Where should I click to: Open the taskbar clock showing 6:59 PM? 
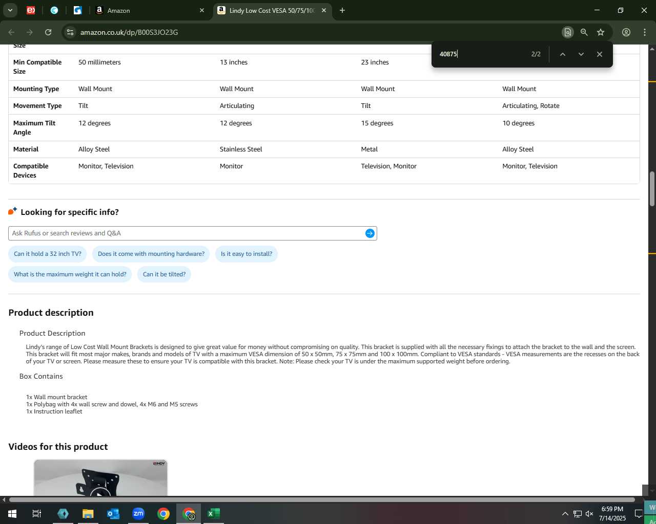pos(612,514)
